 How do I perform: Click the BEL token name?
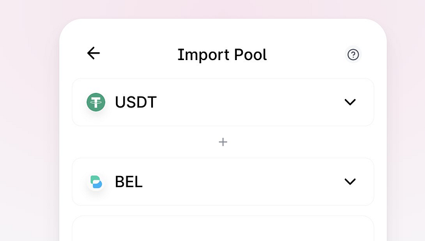coord(129,182)
